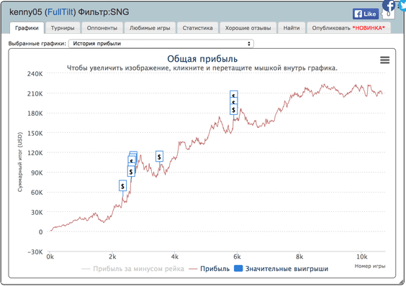Click the FullTilt link
This screenshot has width=406, height=286.
pos(61,12)
